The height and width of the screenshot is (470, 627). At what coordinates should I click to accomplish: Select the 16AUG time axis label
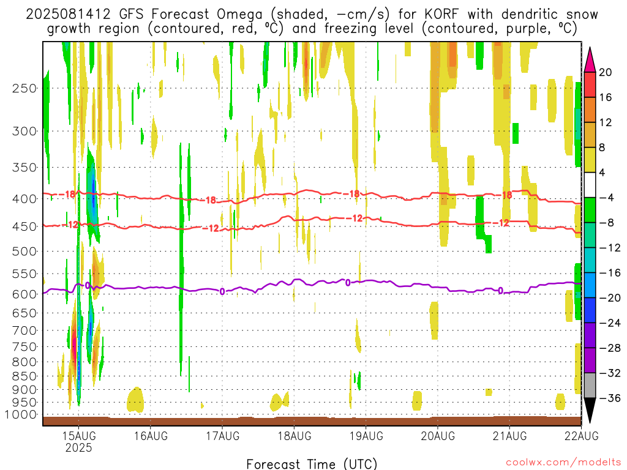click(151, 436)
